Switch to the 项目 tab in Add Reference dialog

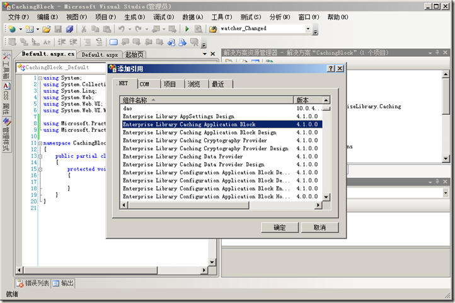point(173,84)
